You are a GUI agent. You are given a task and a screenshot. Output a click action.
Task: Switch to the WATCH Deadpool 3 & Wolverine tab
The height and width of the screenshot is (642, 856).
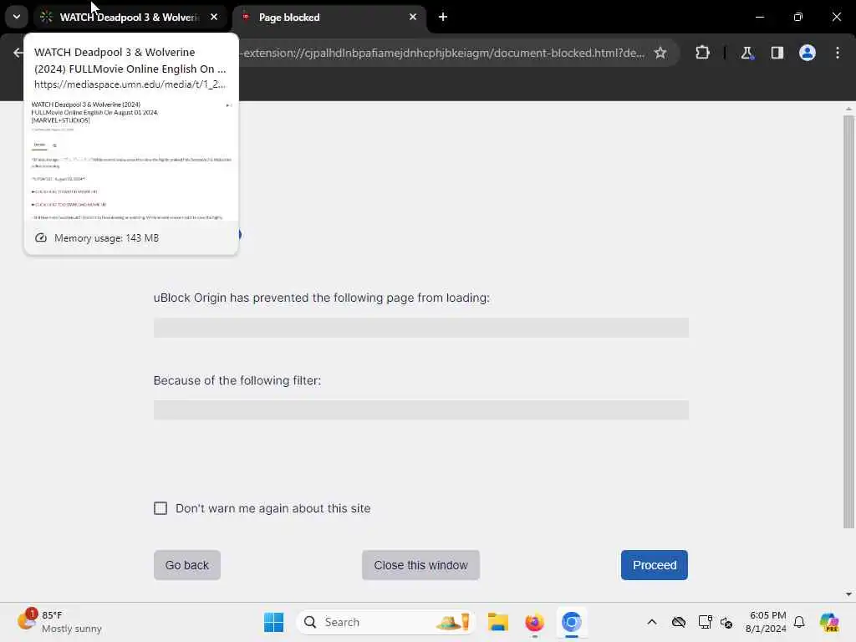click(129, 17)
